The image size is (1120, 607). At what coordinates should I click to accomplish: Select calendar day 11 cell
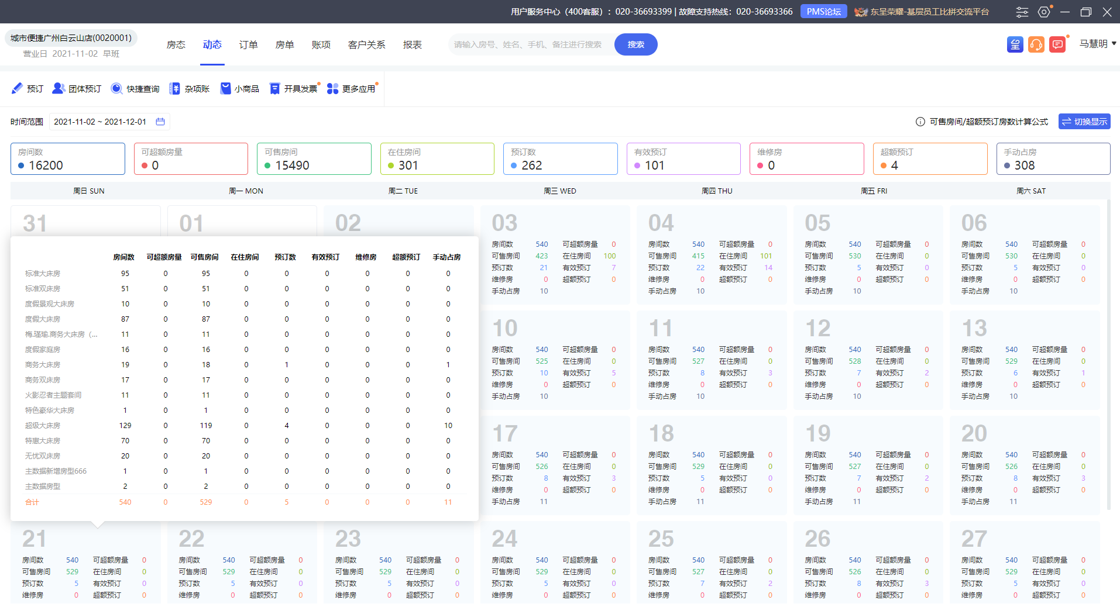point(712,360)
